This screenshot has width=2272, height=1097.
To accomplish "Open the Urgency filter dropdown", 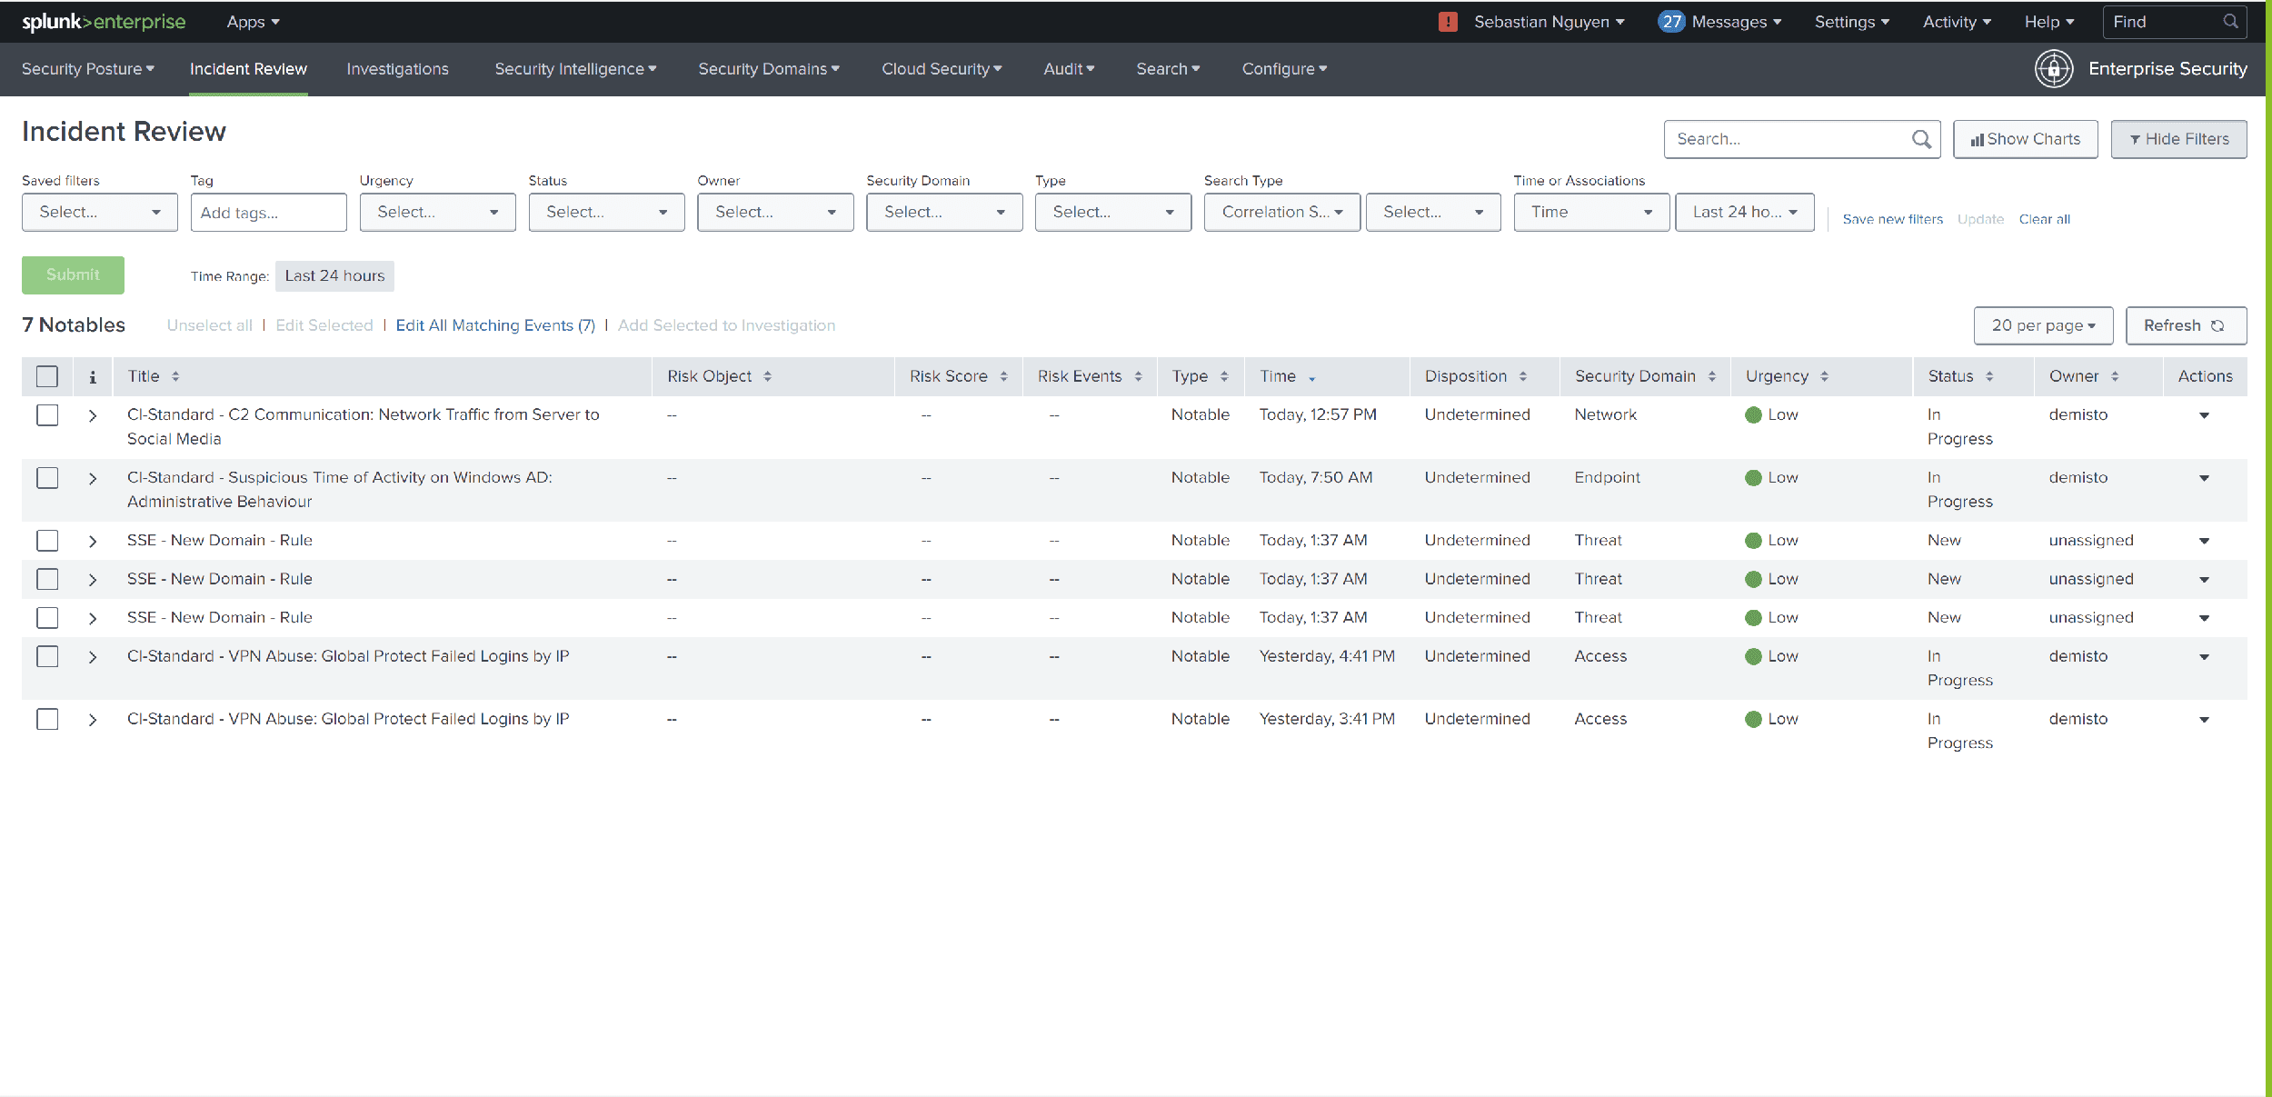I will [437, 212].
